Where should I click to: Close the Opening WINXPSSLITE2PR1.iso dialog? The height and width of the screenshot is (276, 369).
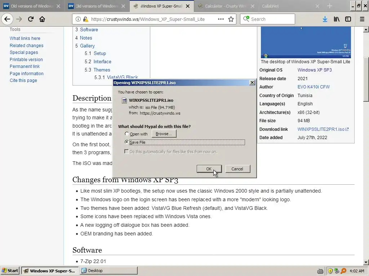252,83
